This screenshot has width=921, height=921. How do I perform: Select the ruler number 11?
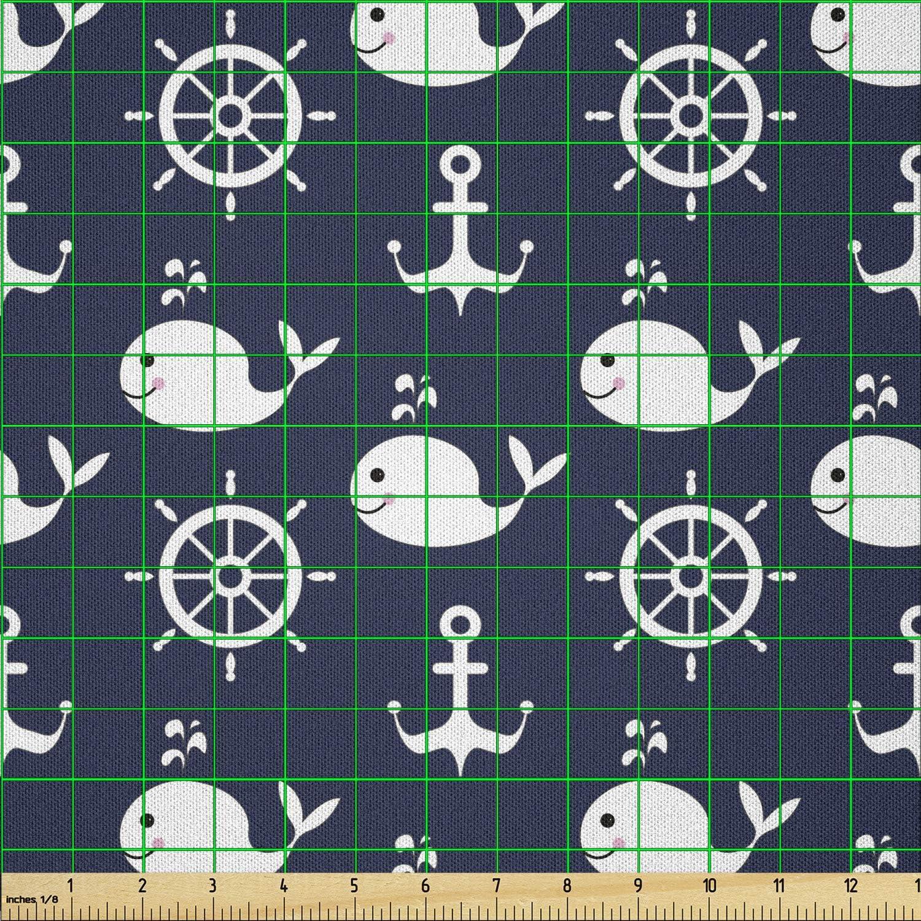pos(779,886)
